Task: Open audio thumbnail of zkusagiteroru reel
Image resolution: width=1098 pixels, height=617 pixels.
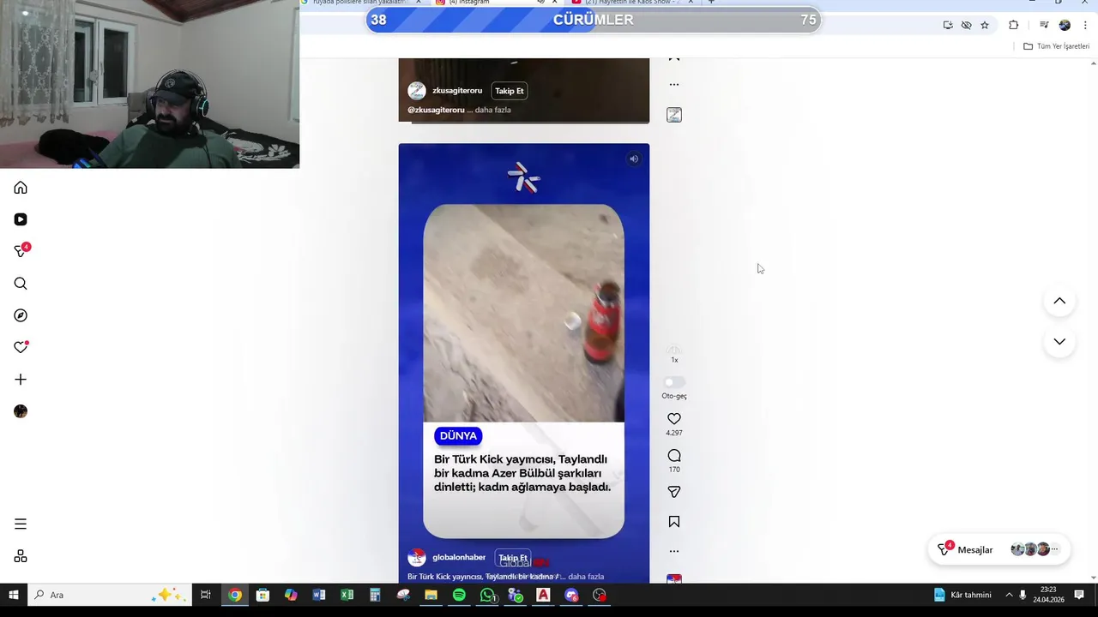Action: (674, 115)
